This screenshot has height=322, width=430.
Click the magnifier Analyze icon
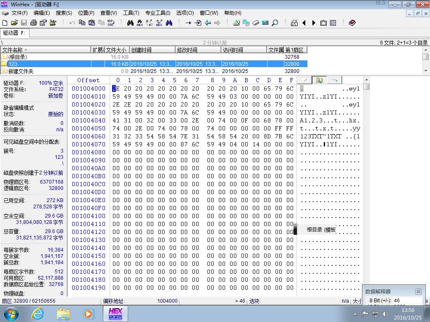click(275, 23)
